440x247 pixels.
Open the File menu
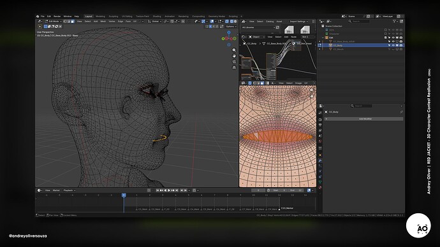pos(43,17)
